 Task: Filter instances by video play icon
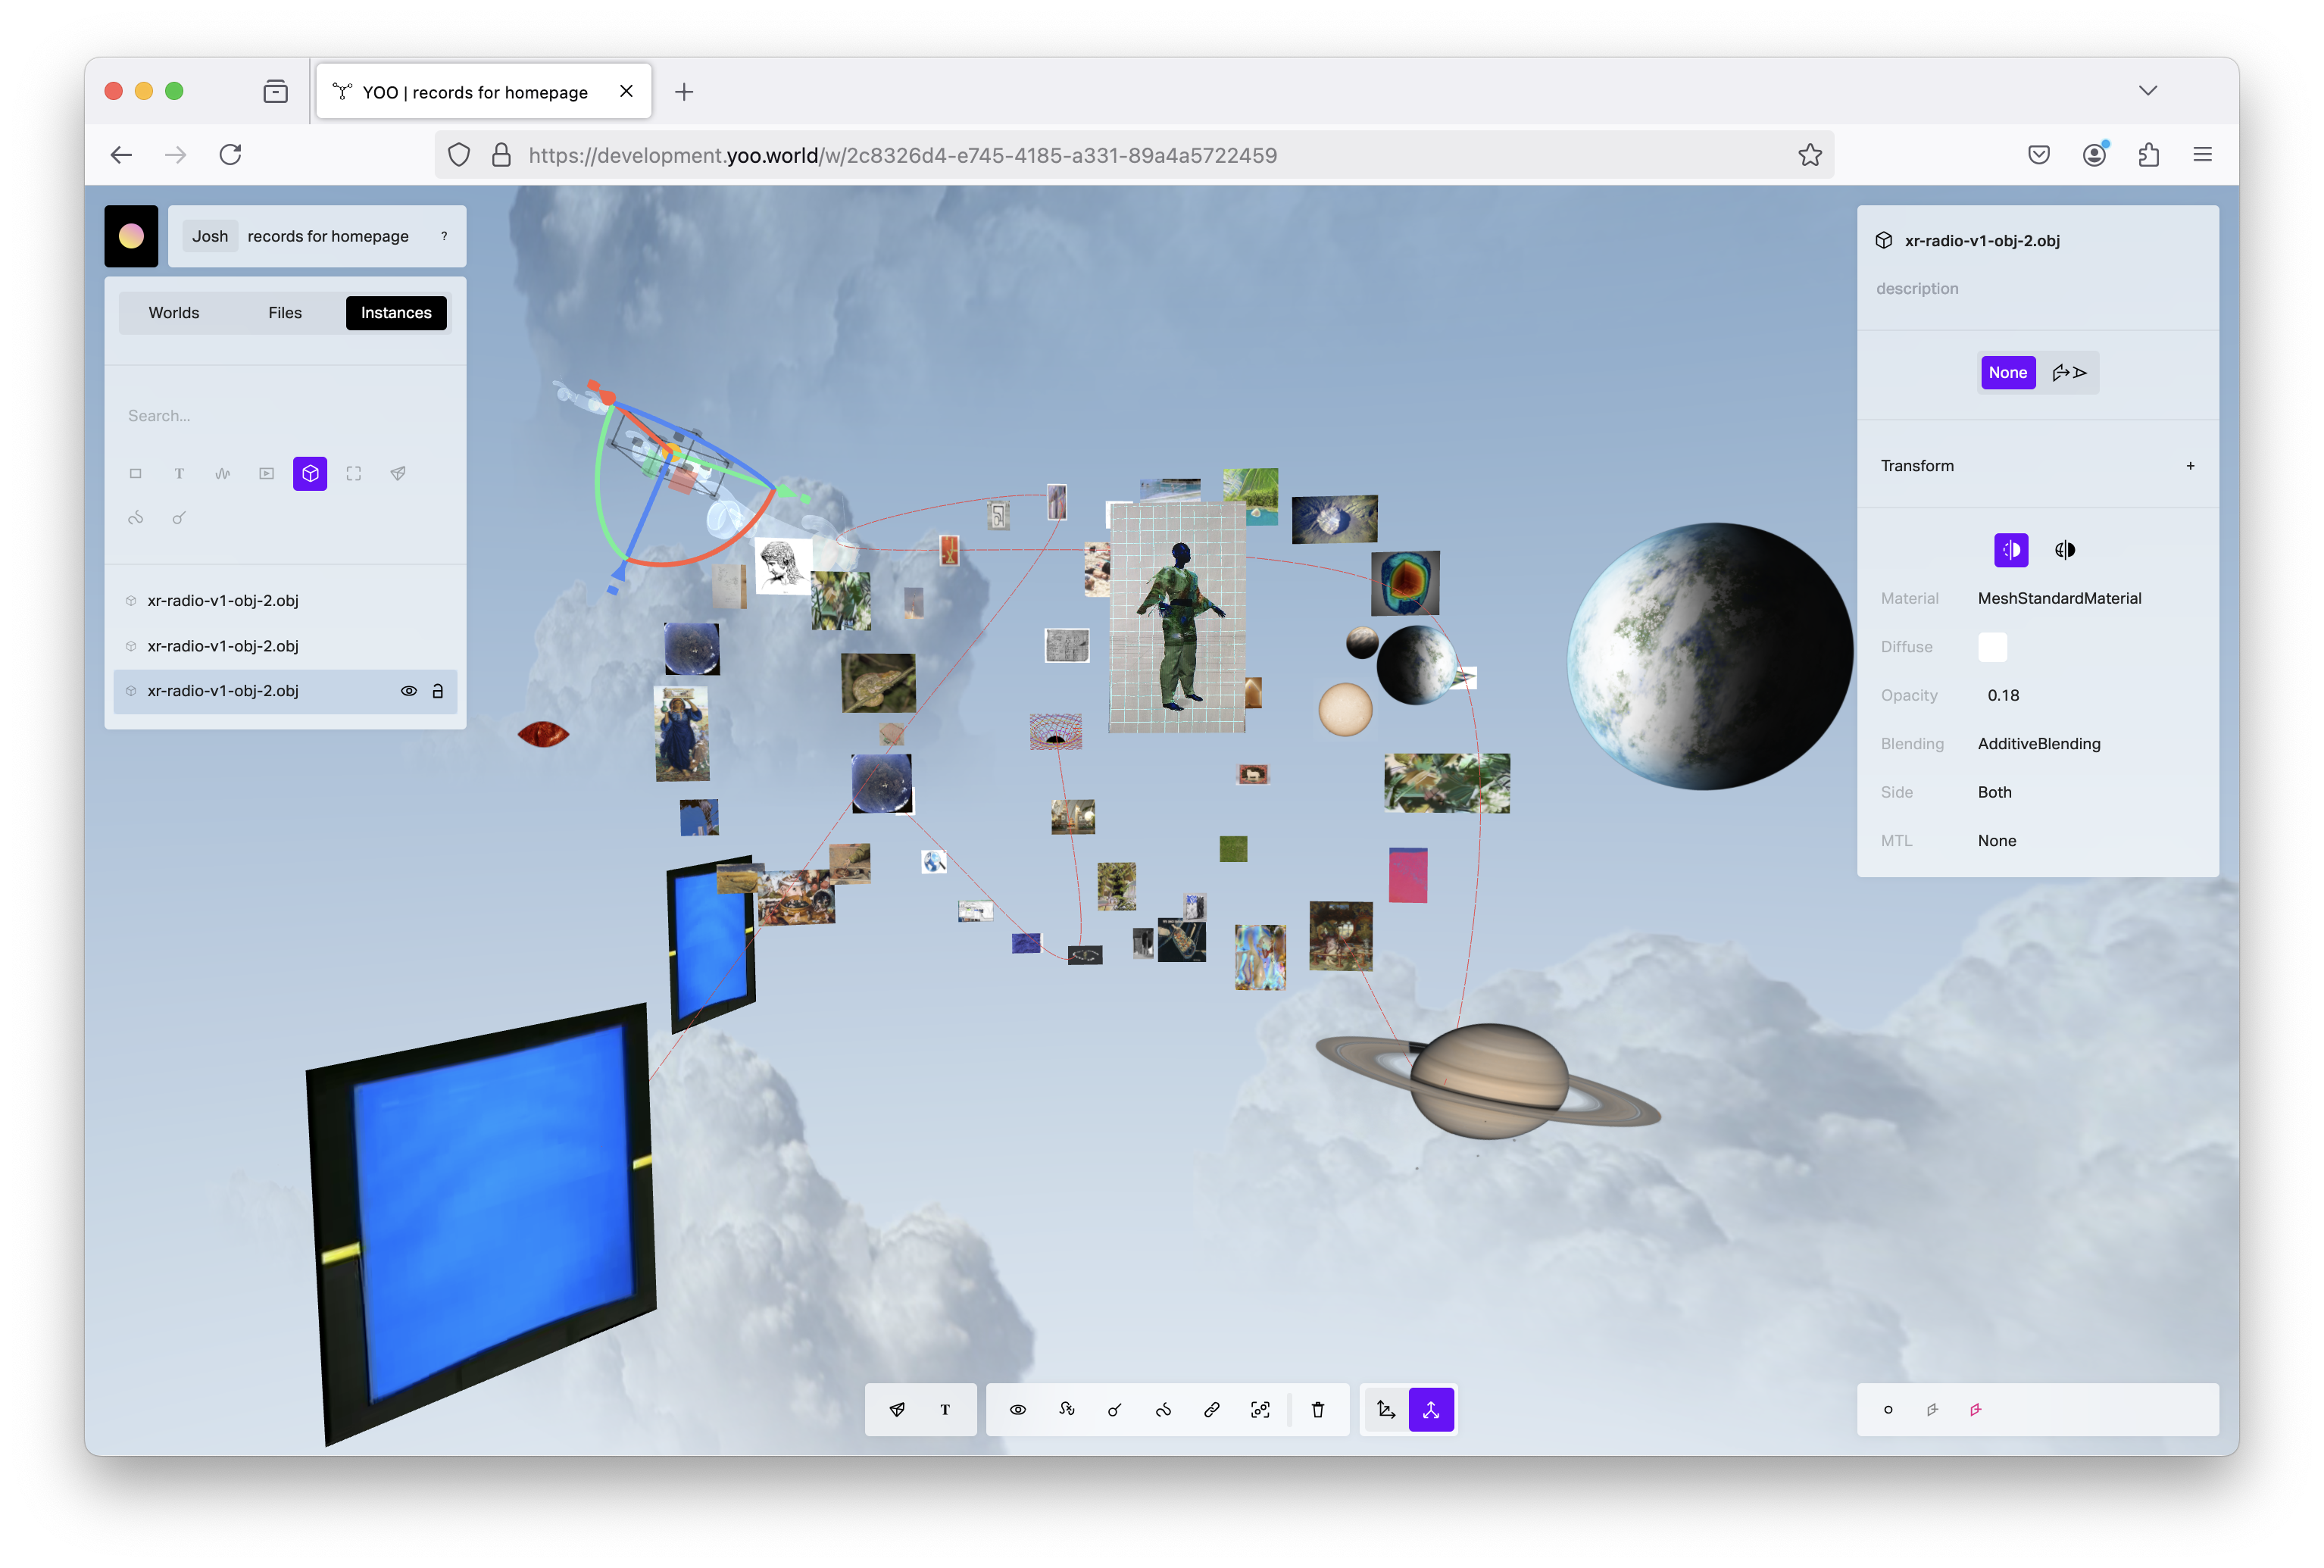click(x=266, y=473)
